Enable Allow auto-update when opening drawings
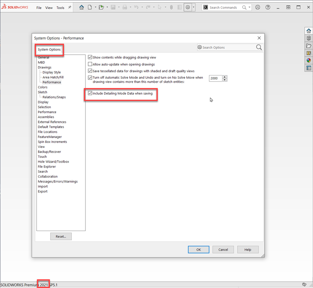Image resolution: width=313 pixels, height=288 pixels. pyautogui.click(x=90, y=64)
